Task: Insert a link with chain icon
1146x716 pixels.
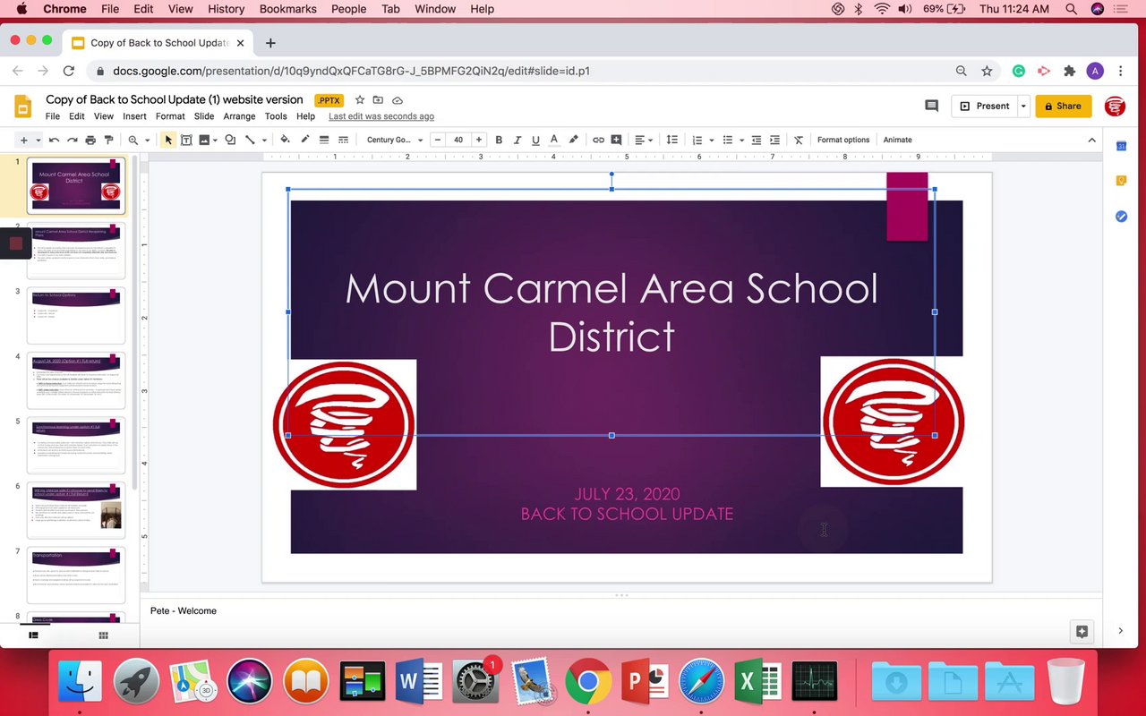Action: click(598, 140)
